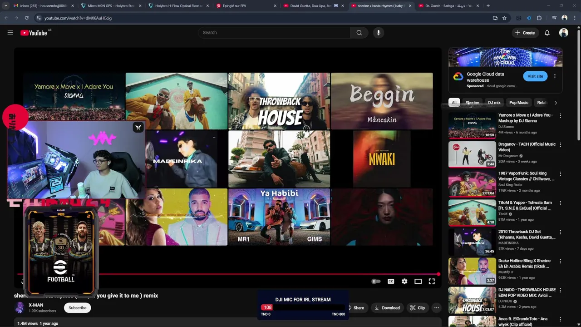
Task: Reload the page in browser
Action: pos(26,18)
